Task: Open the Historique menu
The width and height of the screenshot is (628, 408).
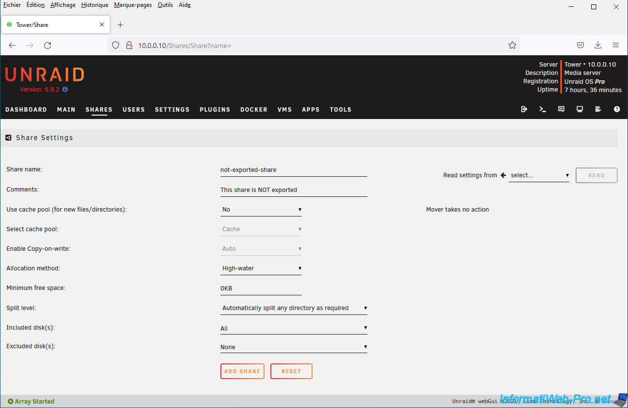Action: (95, 5)
